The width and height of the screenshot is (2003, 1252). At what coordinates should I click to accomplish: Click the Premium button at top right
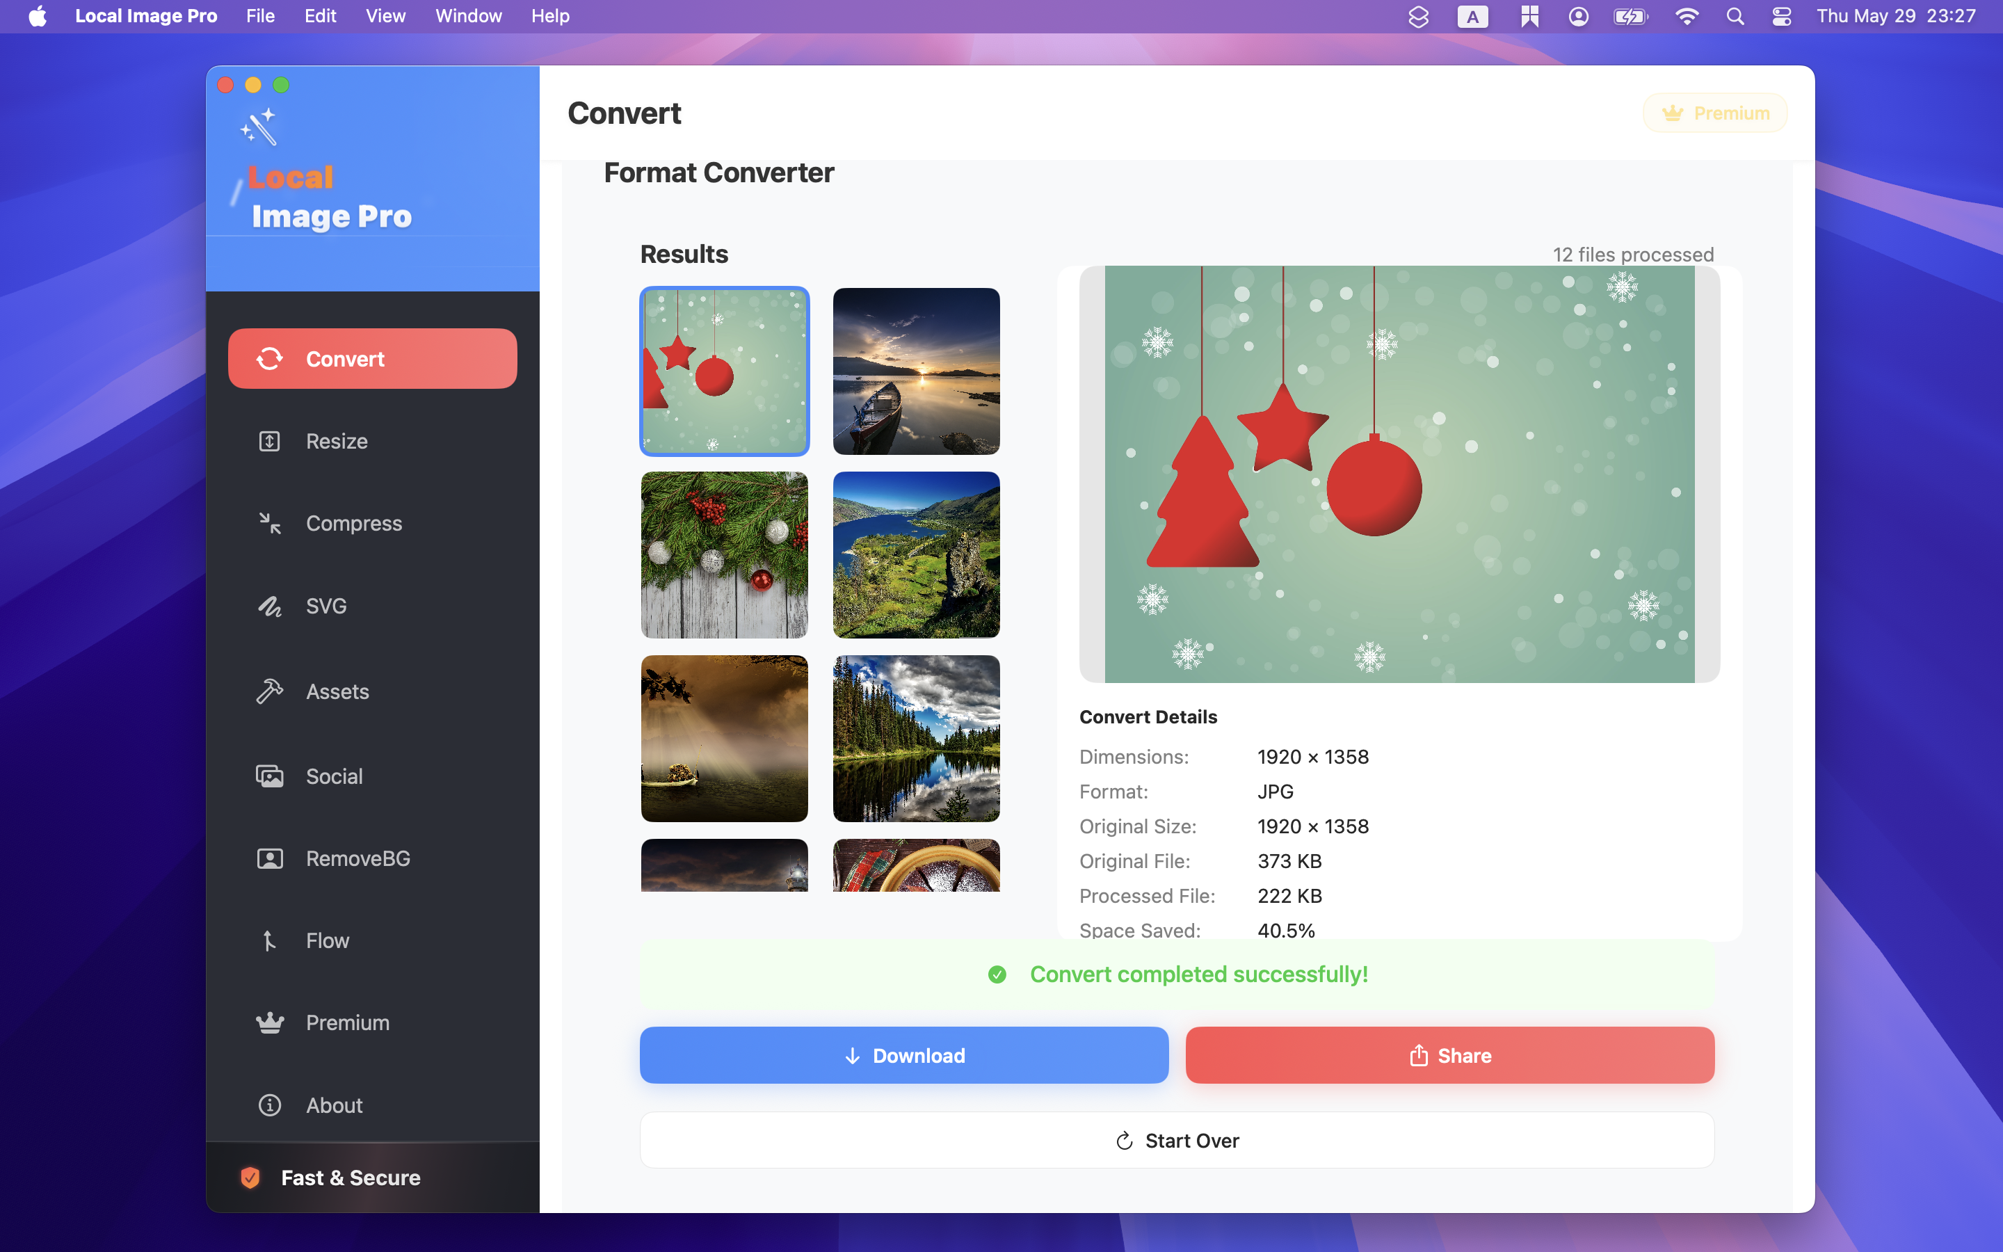(1715, 113)
